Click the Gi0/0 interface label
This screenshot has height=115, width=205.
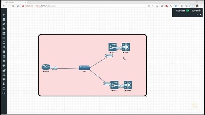point(54,68)
